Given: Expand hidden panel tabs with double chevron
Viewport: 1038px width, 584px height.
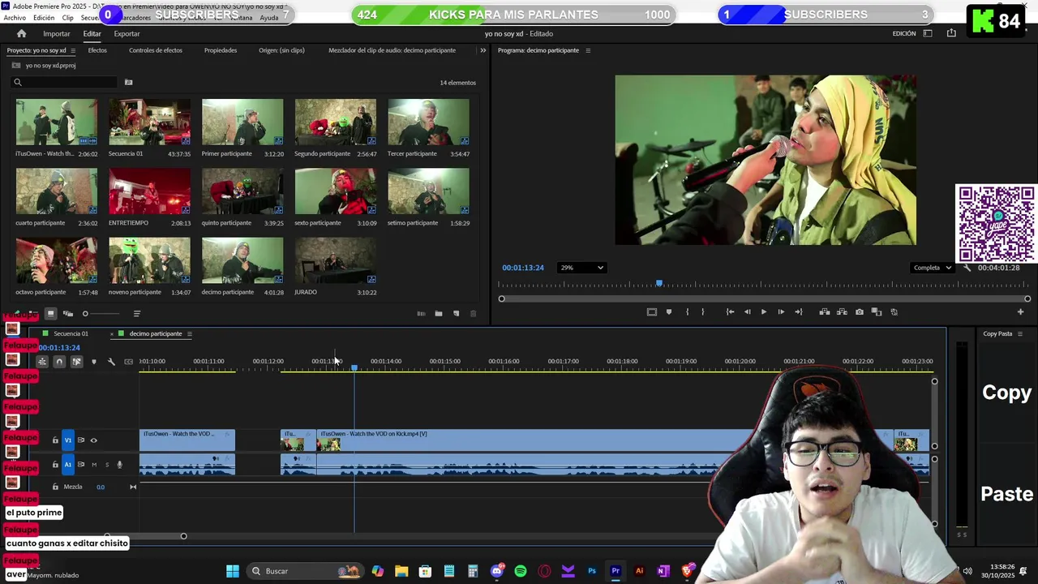Looking at the screenshot, I should coord(483,50).
